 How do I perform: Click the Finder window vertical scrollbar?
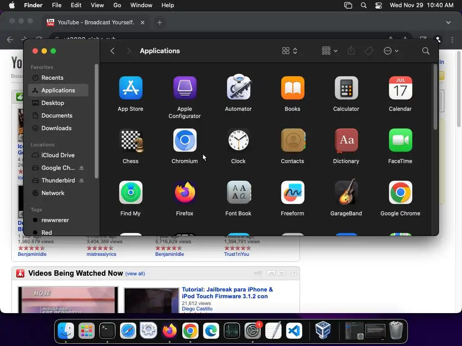[435, 96]
